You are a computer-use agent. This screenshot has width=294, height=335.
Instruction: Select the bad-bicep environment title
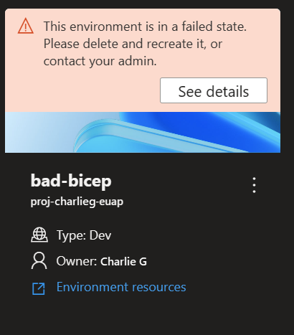[x=71, y=181]
